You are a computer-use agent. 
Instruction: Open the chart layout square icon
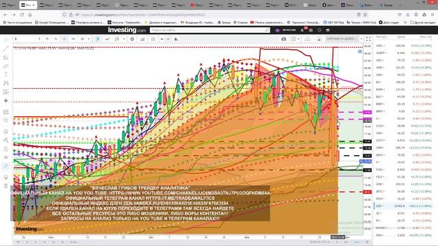[x=294, y=39]
